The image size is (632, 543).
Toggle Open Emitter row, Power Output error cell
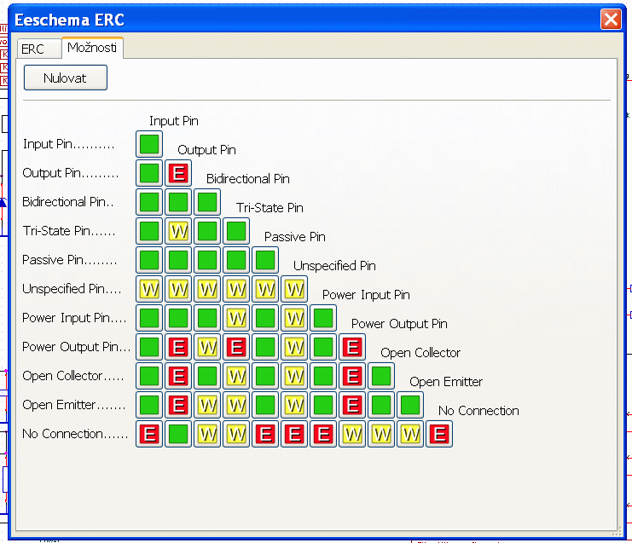click(x=352, y=405)
